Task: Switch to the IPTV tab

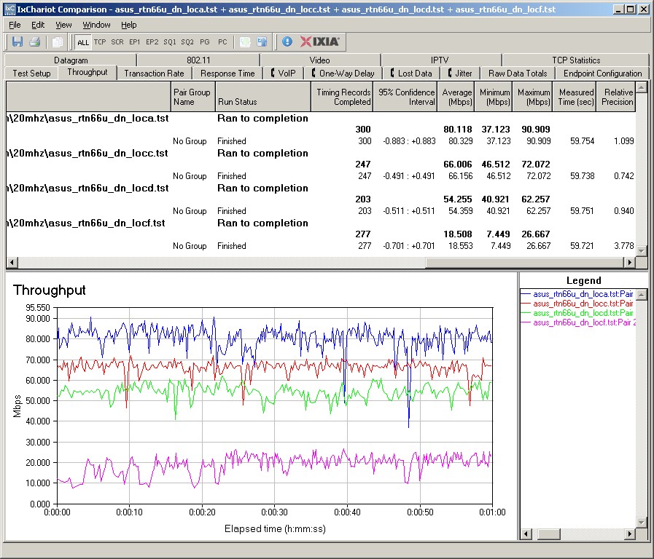Action: 440,60
